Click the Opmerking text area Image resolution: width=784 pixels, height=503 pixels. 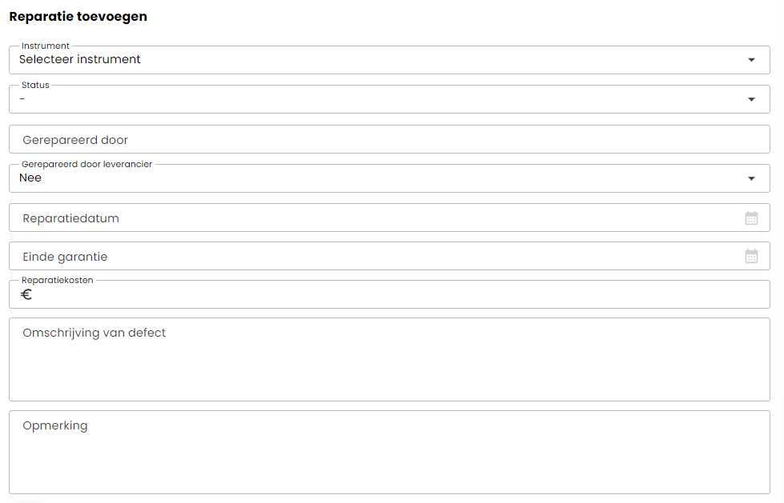point(389,453)
